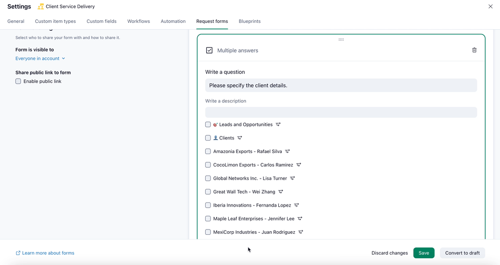Screen dimensions: 500x265
Task: Tick the Maple Leaf Enterprises checkbox
Action: coord(208,219)
